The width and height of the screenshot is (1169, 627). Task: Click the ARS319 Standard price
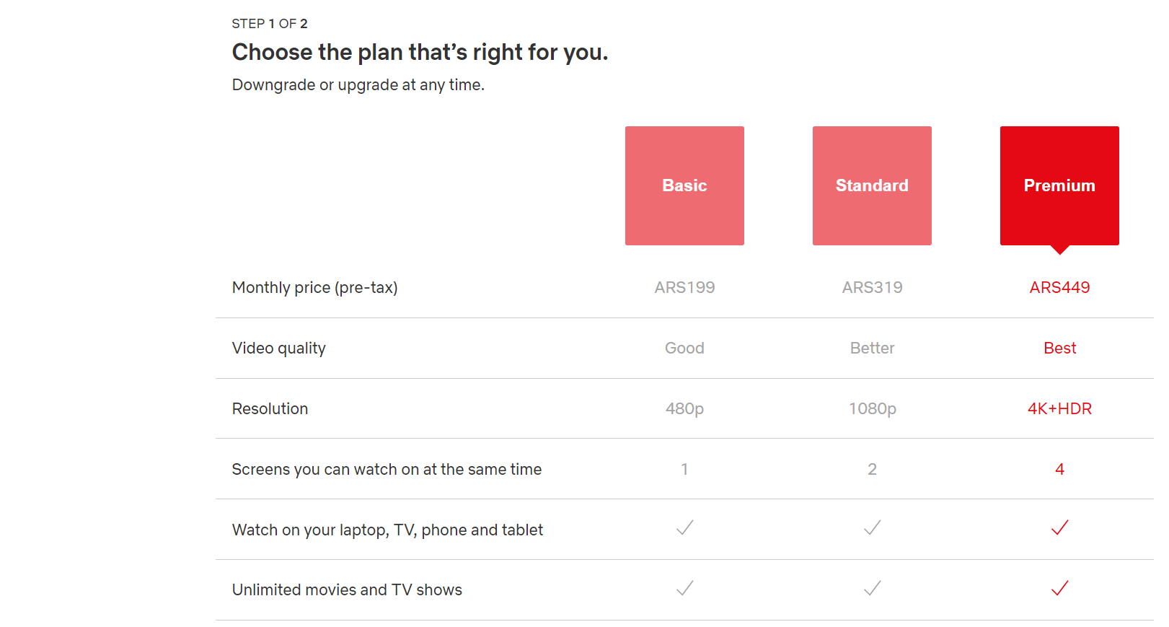[872, 287]
